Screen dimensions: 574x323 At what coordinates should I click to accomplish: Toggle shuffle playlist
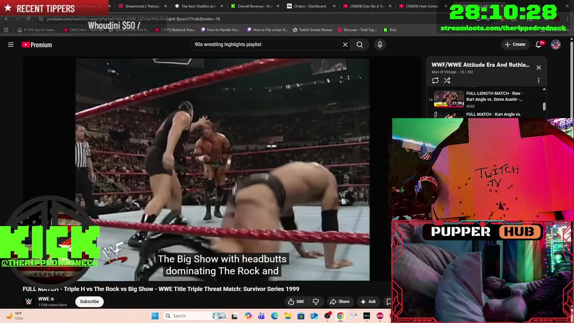(x=447, y=80)
